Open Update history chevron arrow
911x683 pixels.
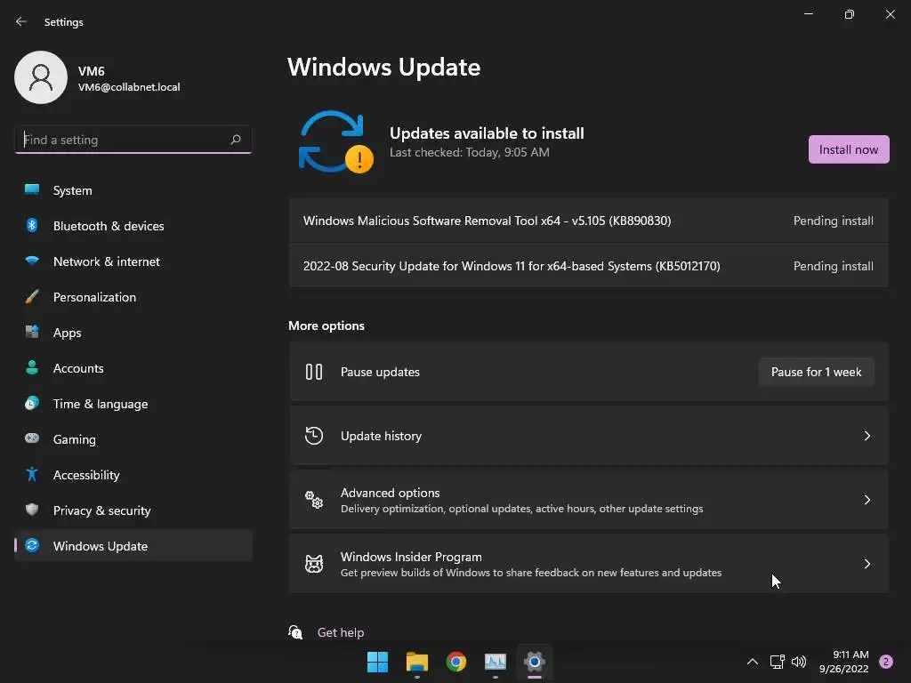867,436
